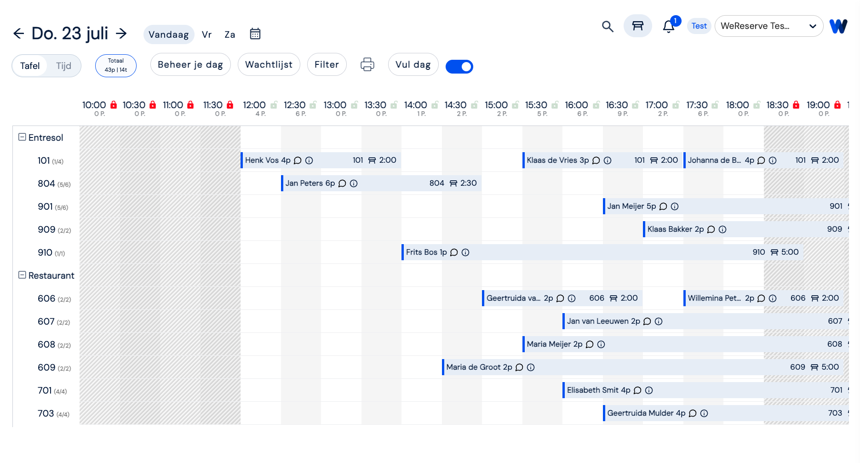The image size is (860, 463).
Task: Unlock the 10:00 time slot
Action: (x=114, y=105)
